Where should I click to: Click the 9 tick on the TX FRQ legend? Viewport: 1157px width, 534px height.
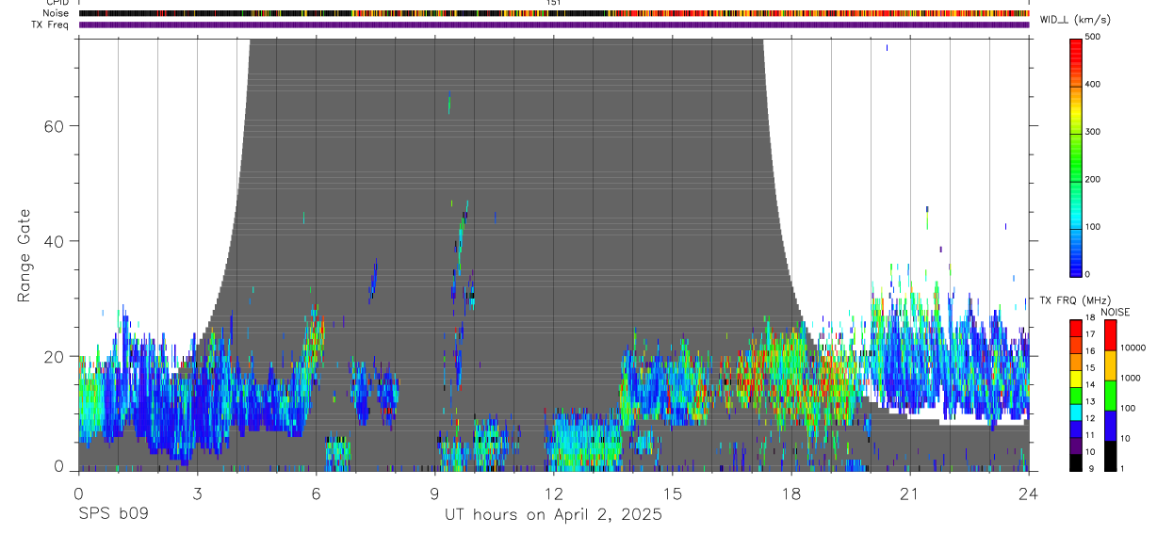(x=1090, y=468)
